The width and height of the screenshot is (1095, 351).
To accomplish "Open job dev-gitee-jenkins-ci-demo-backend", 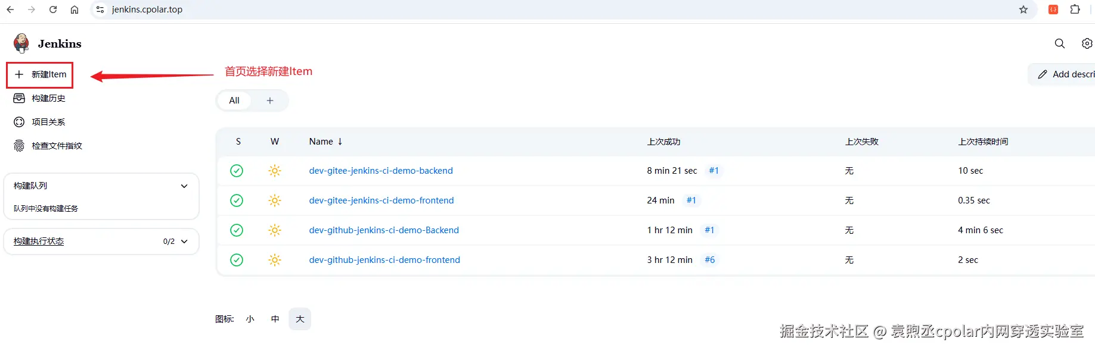I will click(x=381, y=171).
